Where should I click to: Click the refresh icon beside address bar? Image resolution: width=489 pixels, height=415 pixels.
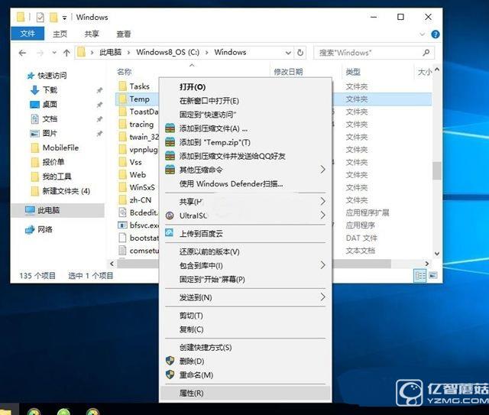tap(300, 53)
